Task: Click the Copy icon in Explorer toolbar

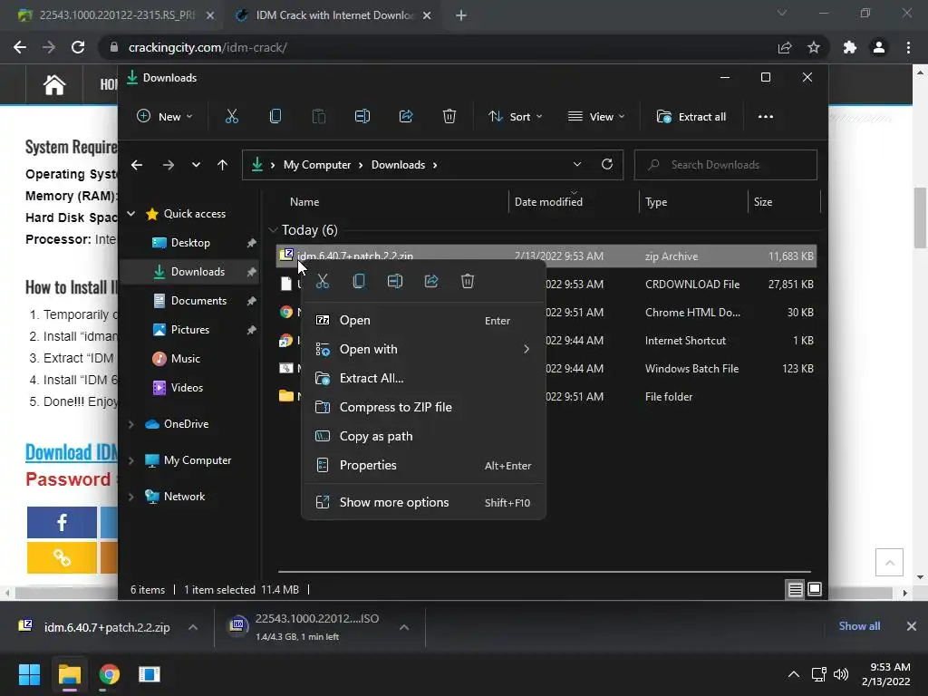Action: coord(275,117)
